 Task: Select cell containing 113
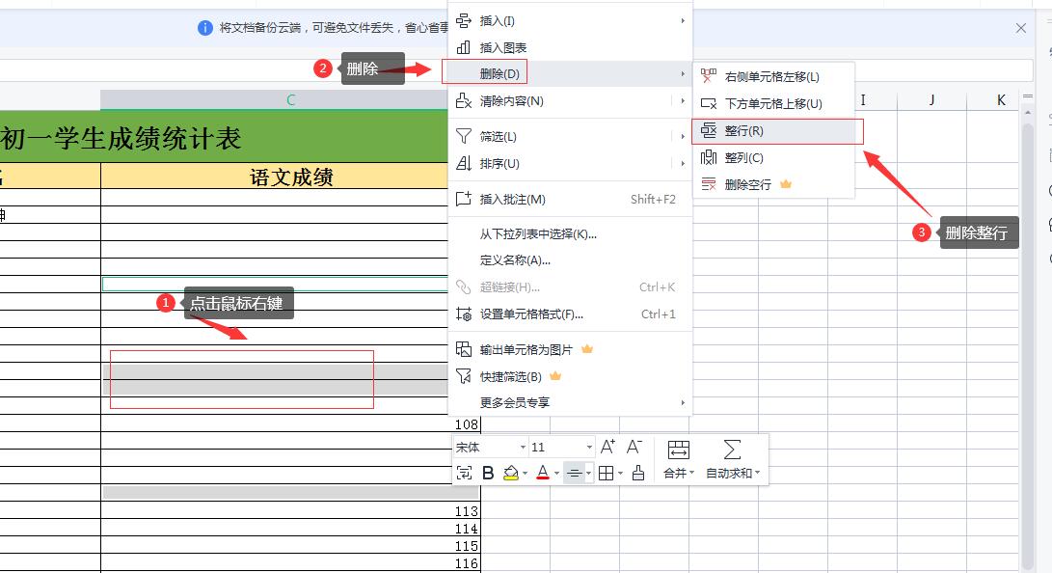tap(290, 510)
